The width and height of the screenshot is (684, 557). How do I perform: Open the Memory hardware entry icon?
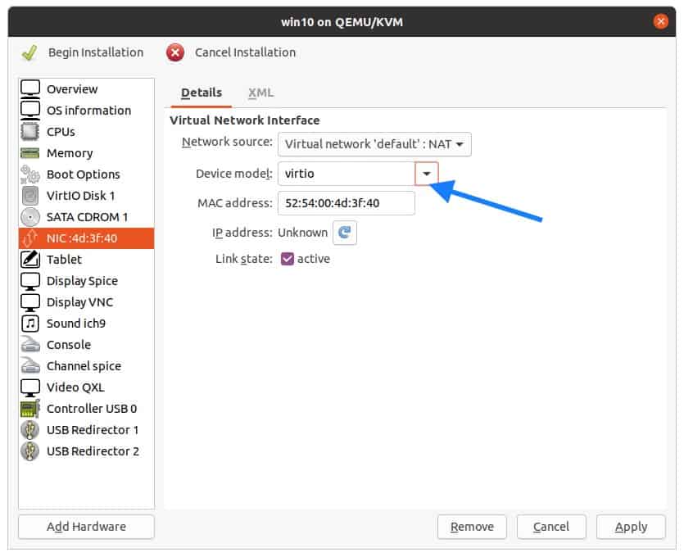coord(29,153)
